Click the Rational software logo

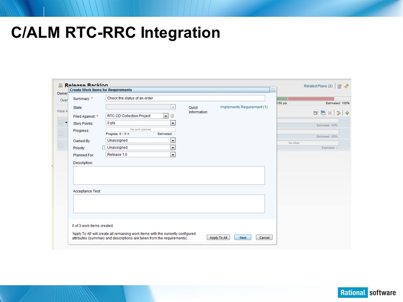click(367, 292)
